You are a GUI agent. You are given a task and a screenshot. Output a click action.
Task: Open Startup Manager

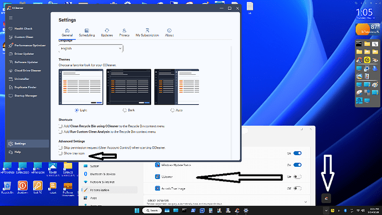(25, 96)
